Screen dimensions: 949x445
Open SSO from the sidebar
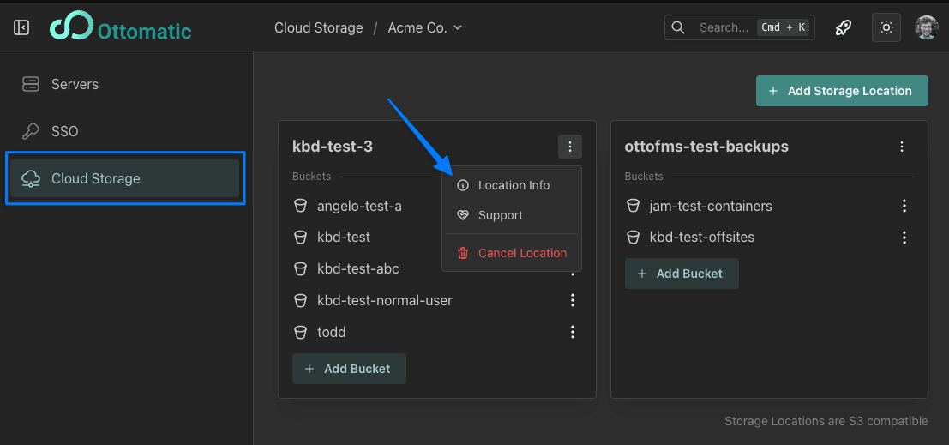[x=64, y=131]
